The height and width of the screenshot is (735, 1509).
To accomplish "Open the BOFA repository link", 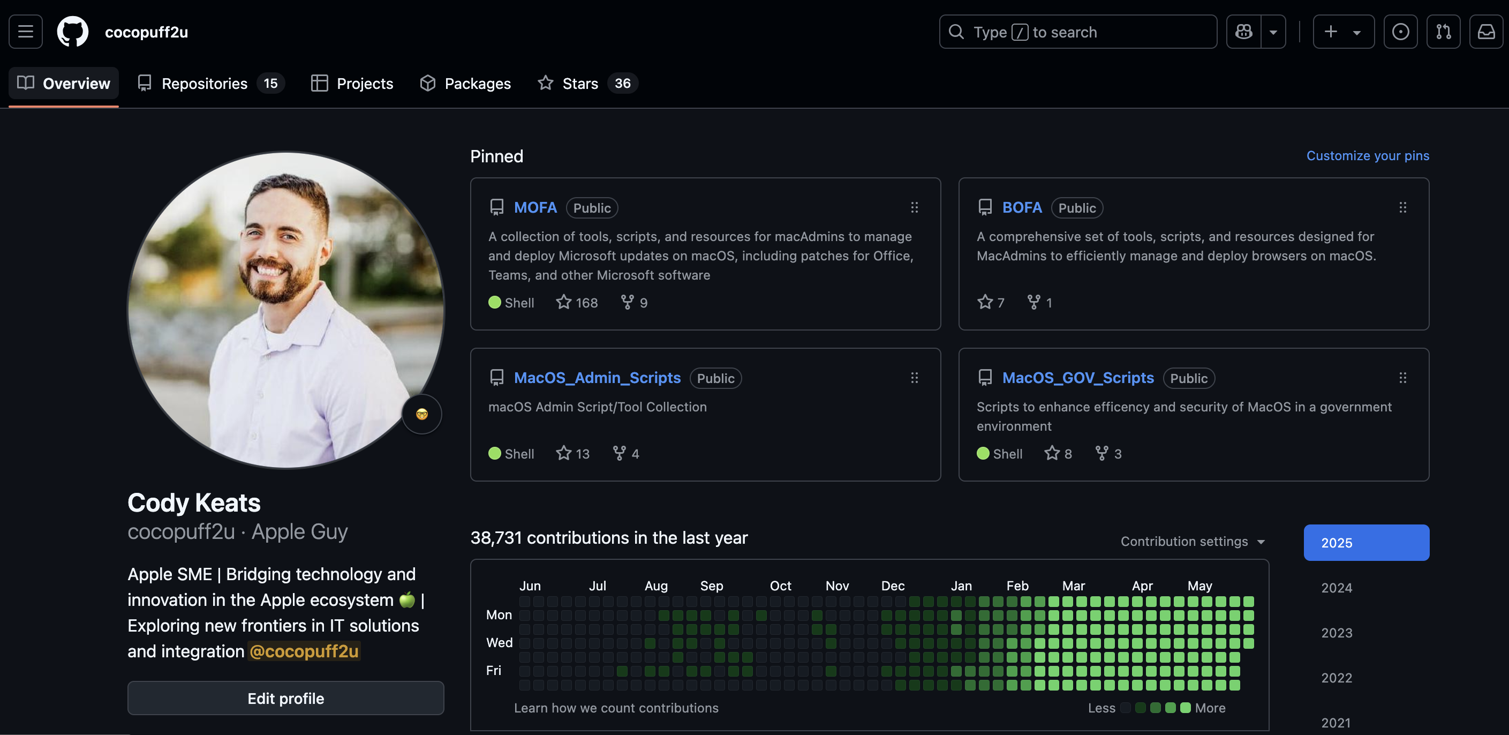I will pos(1022,207).
